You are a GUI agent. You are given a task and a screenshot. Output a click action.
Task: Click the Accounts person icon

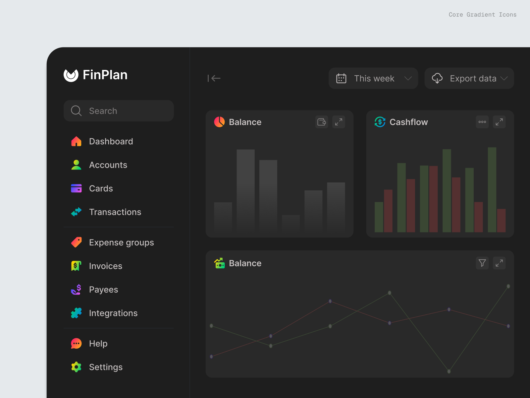click(76, 165)
